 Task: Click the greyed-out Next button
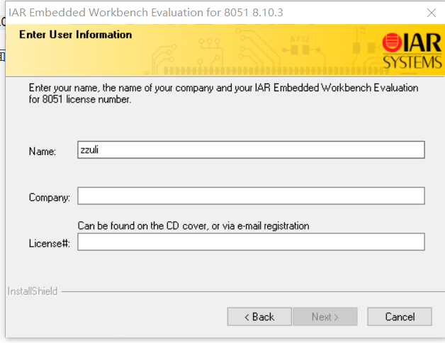[325, 317]
